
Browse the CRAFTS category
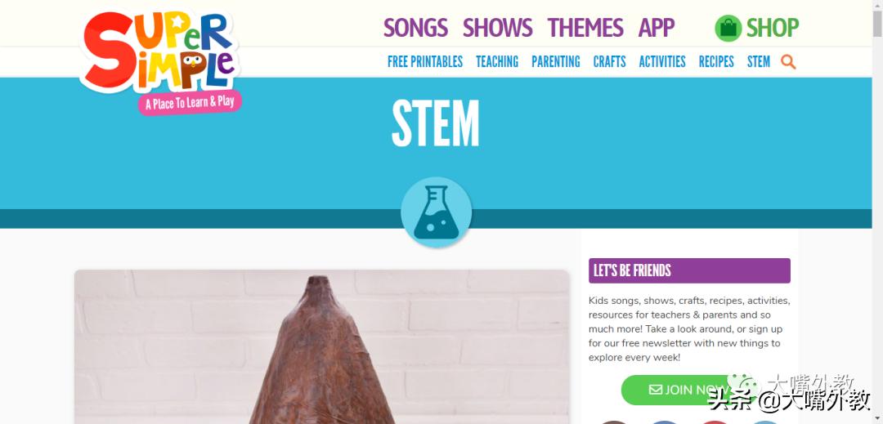pos(609,62)
